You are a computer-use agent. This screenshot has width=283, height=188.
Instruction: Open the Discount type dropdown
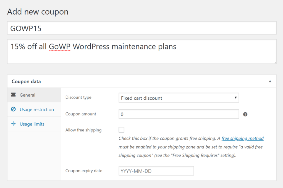179,98
